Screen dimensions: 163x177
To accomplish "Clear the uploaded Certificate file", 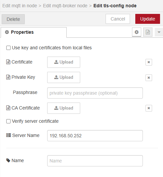I will pos(149,62).
